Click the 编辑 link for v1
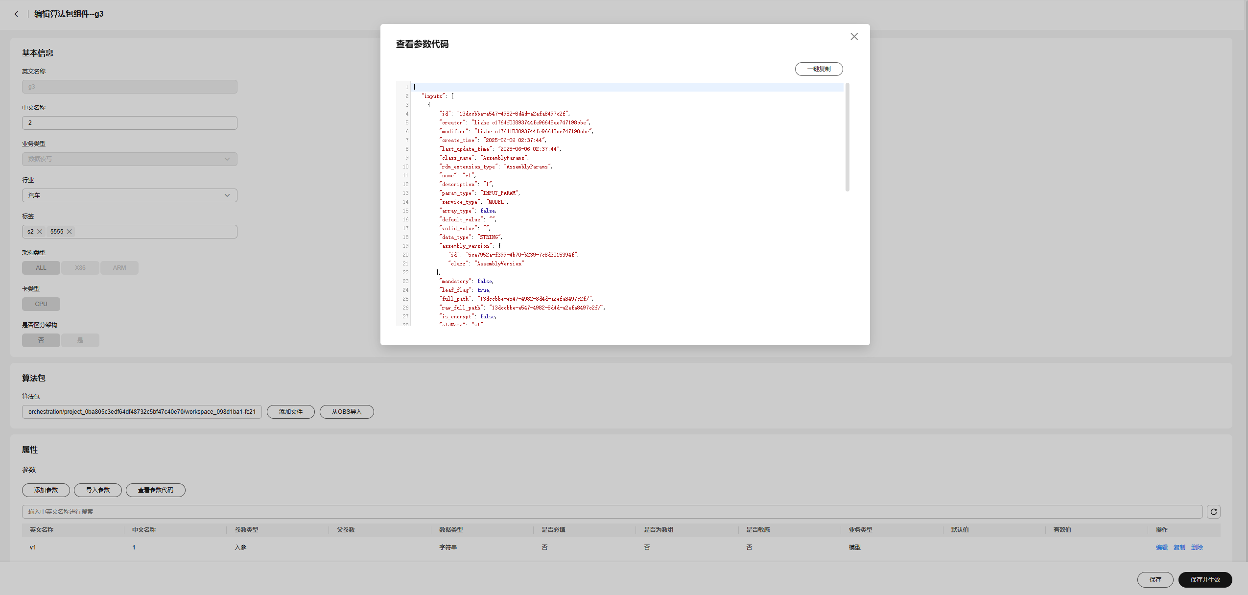Screen dimensions: 1248x595 point(1161,547)
